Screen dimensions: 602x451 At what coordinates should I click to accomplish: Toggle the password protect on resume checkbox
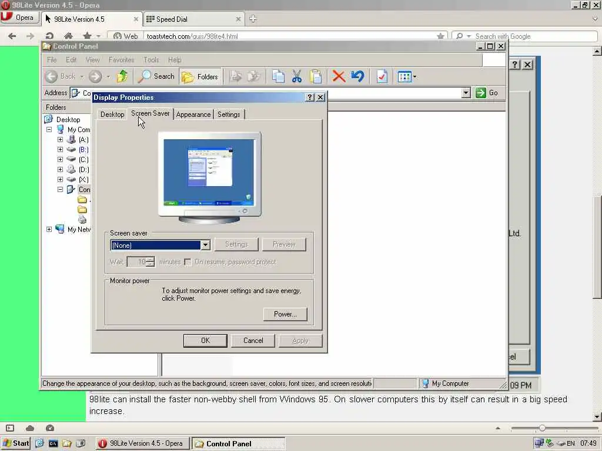(188, 262)
